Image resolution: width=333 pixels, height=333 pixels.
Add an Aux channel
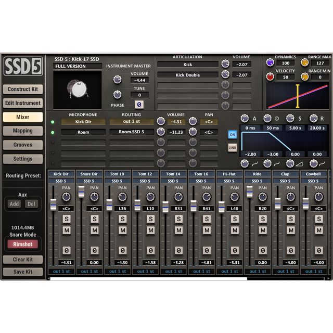click(14, 204)
